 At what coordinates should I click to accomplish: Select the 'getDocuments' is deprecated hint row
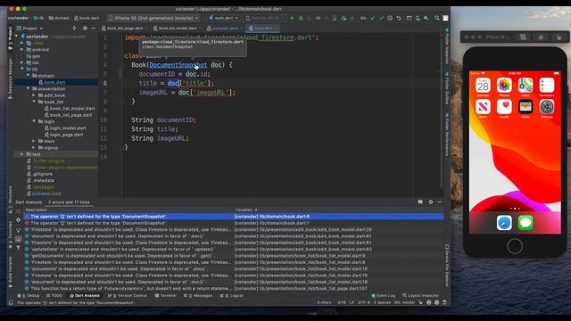[x=234, y=256]
